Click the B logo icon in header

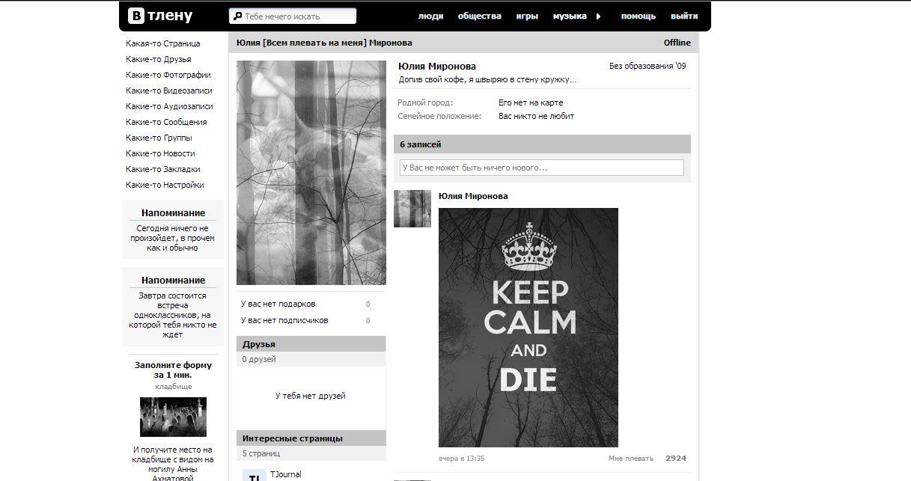[x=137, y=16]
